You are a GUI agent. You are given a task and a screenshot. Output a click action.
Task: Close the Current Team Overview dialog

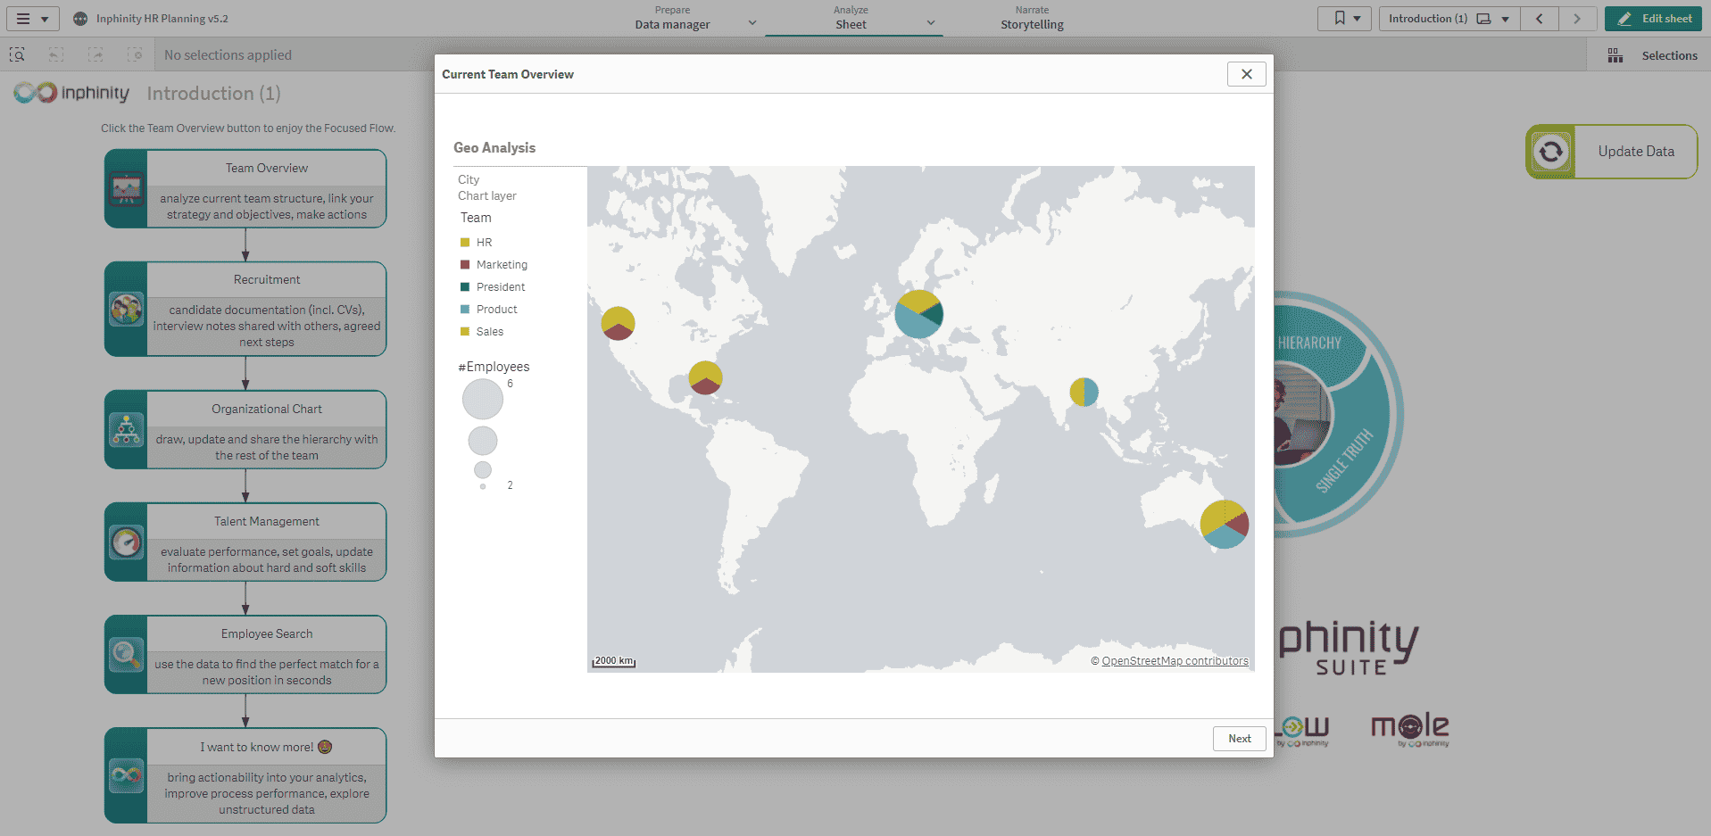point(1247,74)
